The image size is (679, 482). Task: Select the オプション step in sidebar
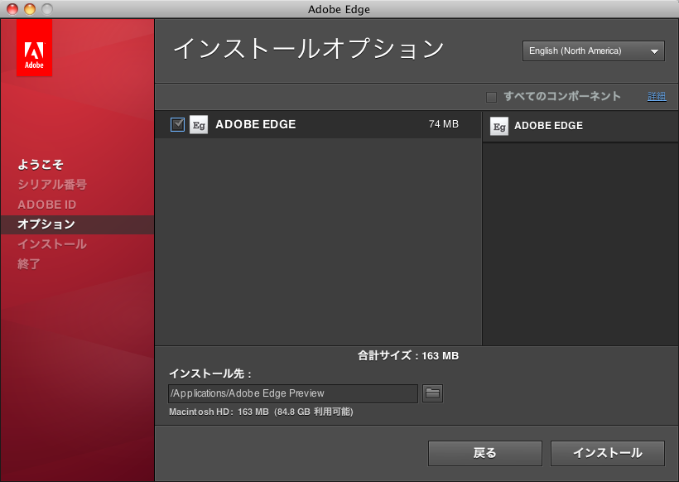pos(46,224)
